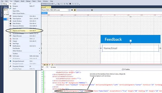
Task: Click the Output arrow icon
Action: click(x=10, y=41)
